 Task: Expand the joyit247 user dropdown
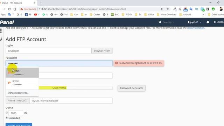(x=195, y=22)
